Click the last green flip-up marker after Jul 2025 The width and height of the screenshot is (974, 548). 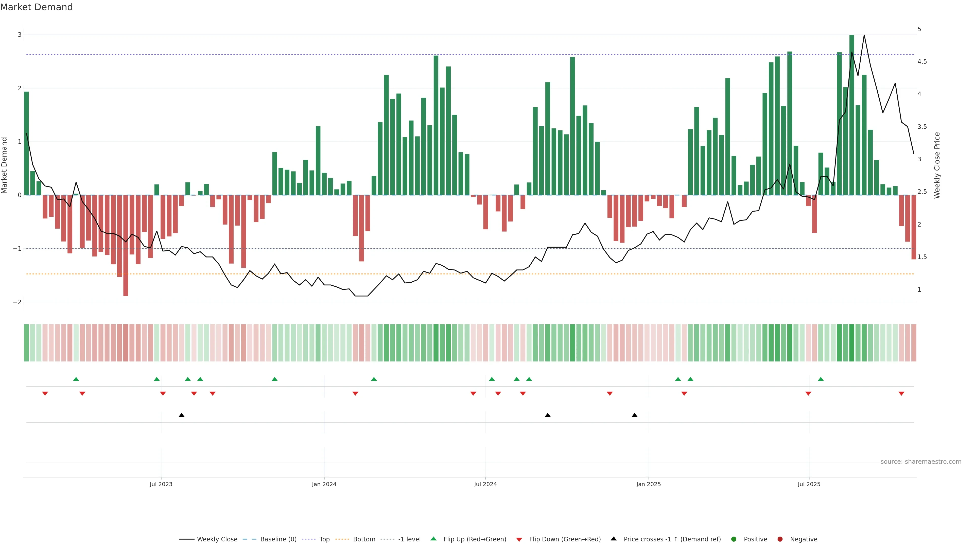(821, 379)
